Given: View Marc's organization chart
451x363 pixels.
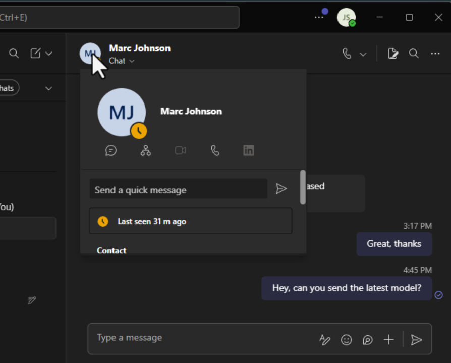Looking at the screenshot, I should 146,150.
